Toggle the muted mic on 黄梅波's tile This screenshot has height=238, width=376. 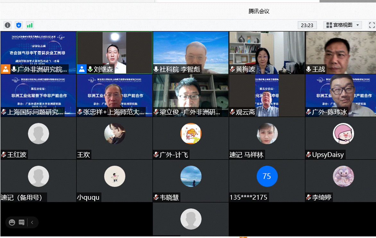(x=232, y=69)
